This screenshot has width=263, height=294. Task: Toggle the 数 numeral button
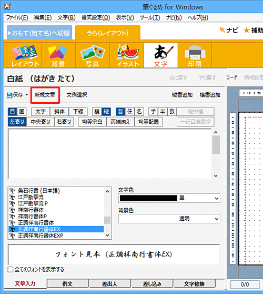[x=172, y=112]
